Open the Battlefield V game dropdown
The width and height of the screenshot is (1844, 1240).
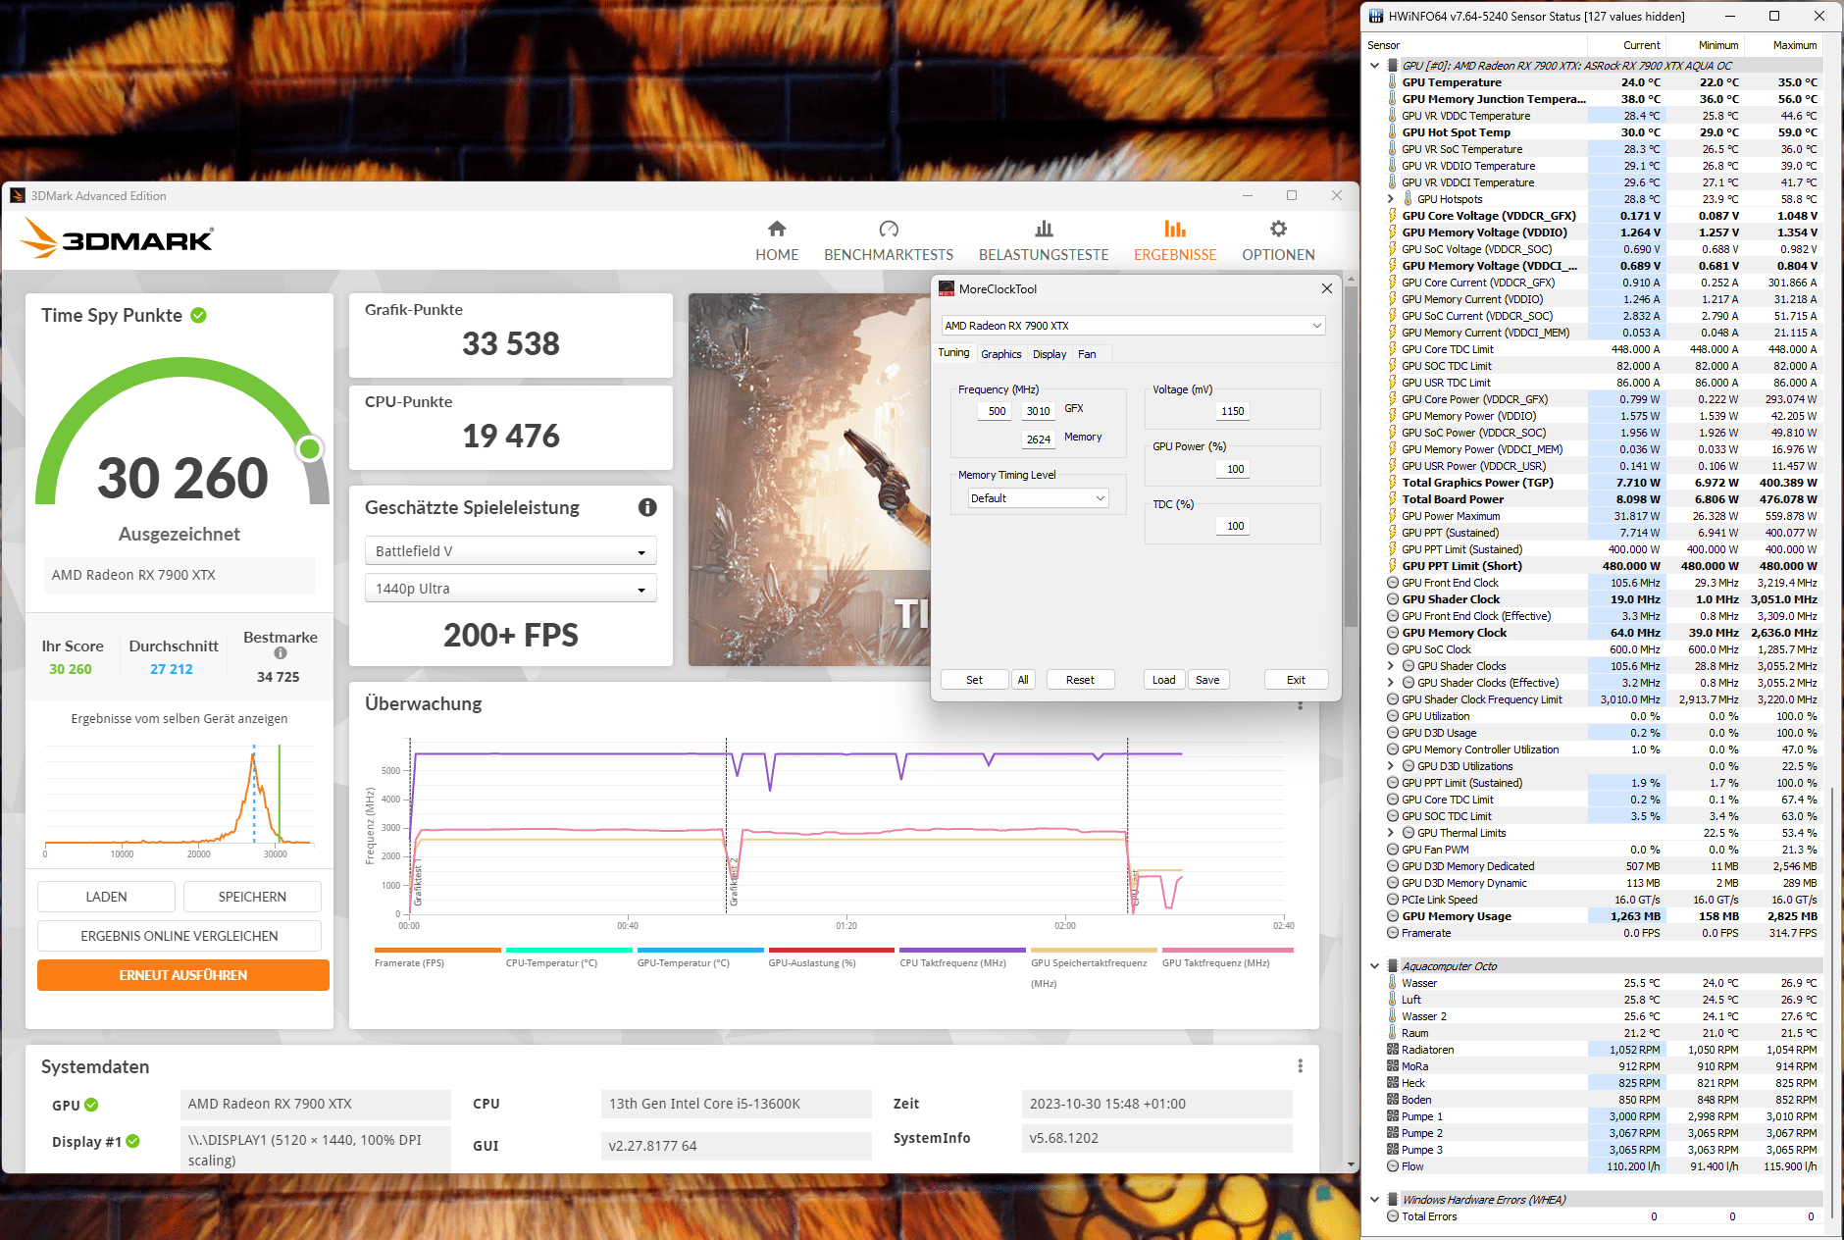coord(510,551)
